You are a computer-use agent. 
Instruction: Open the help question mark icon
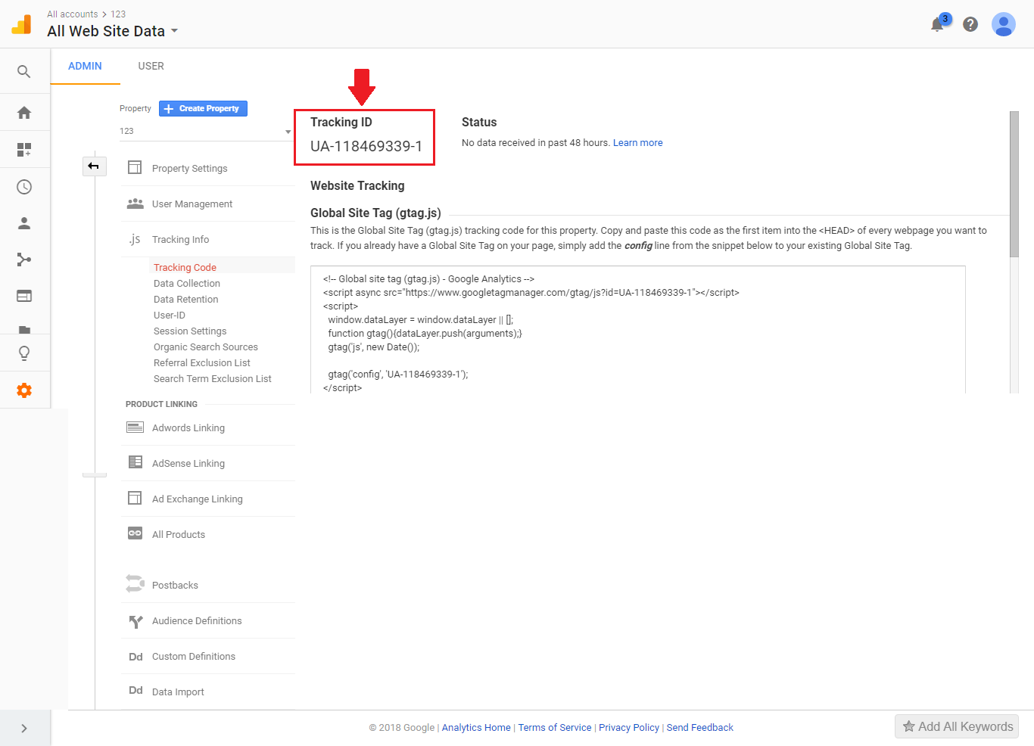pos(970,24)
